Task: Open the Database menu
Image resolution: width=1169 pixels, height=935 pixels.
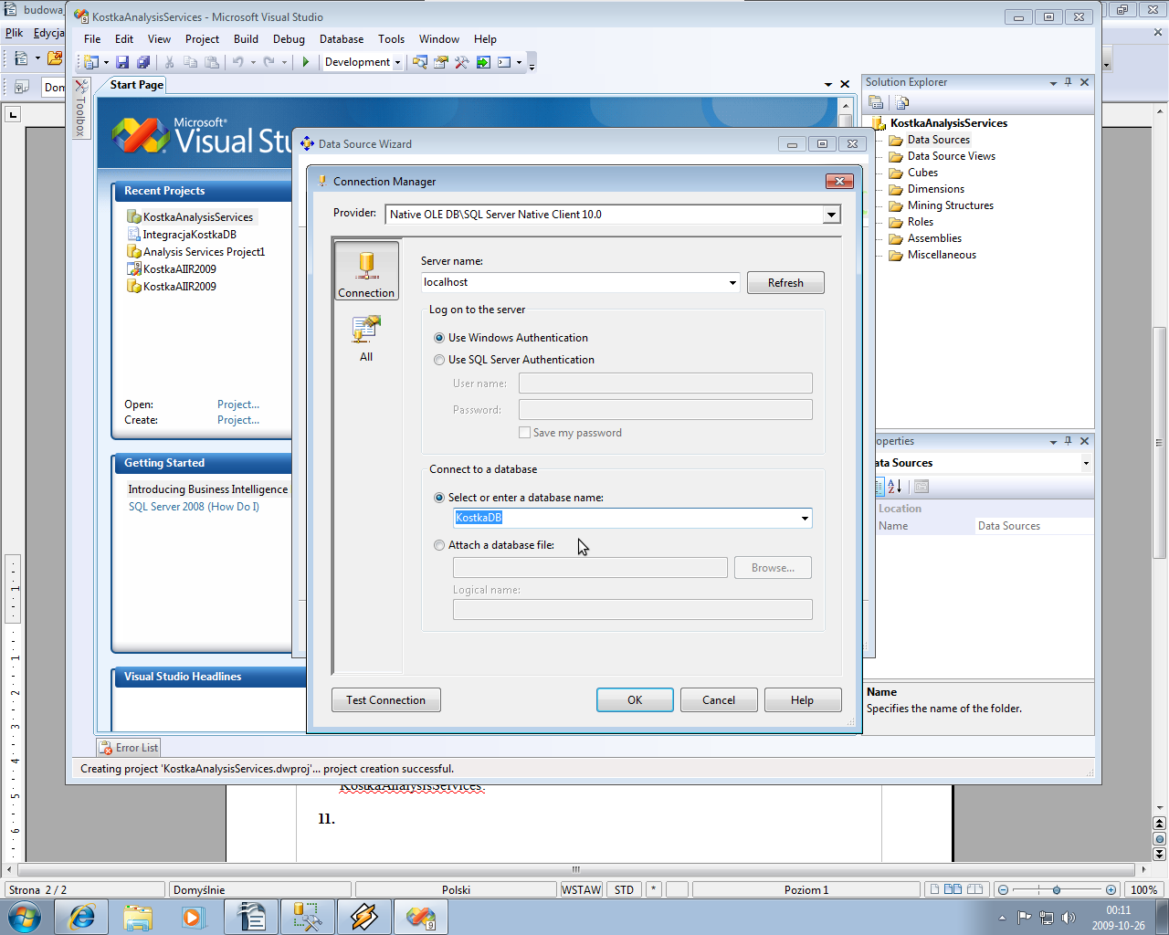Action: coord(342,39)
